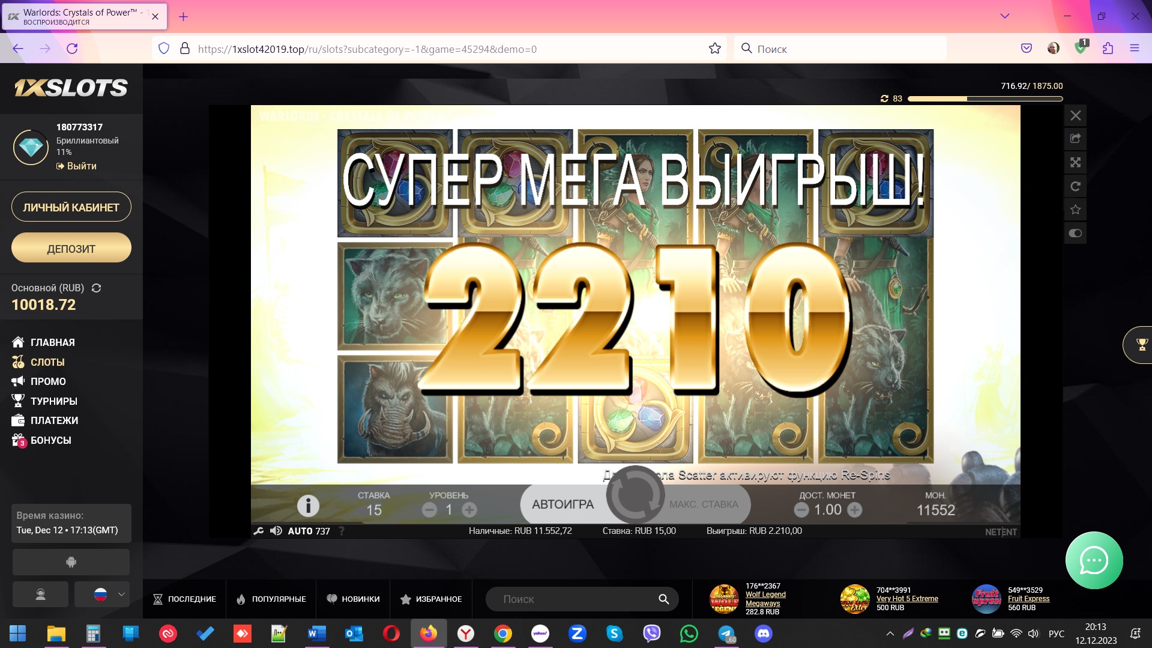Open the support operator button in sidebar
This screenshot has height=648, width=1152.
tap(40, 595)
